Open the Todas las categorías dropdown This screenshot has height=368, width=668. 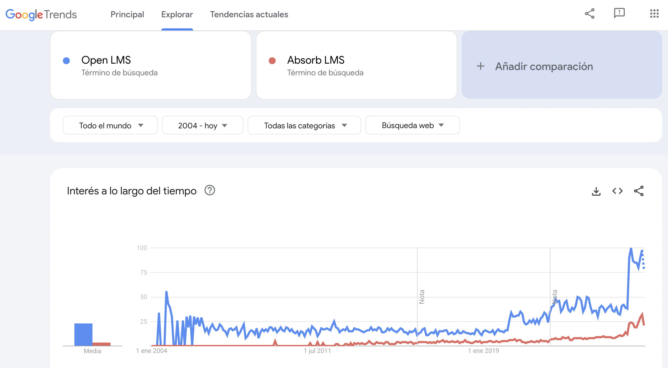[304, 125]
